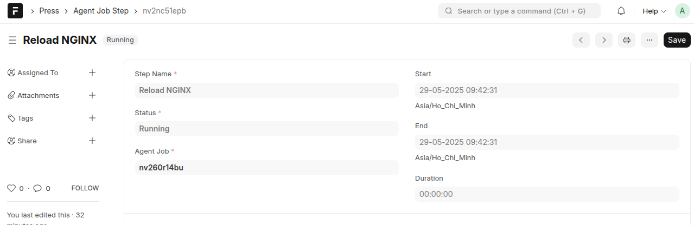Open comments bubble icon
The image size is (694, 225).
[37, 188]
